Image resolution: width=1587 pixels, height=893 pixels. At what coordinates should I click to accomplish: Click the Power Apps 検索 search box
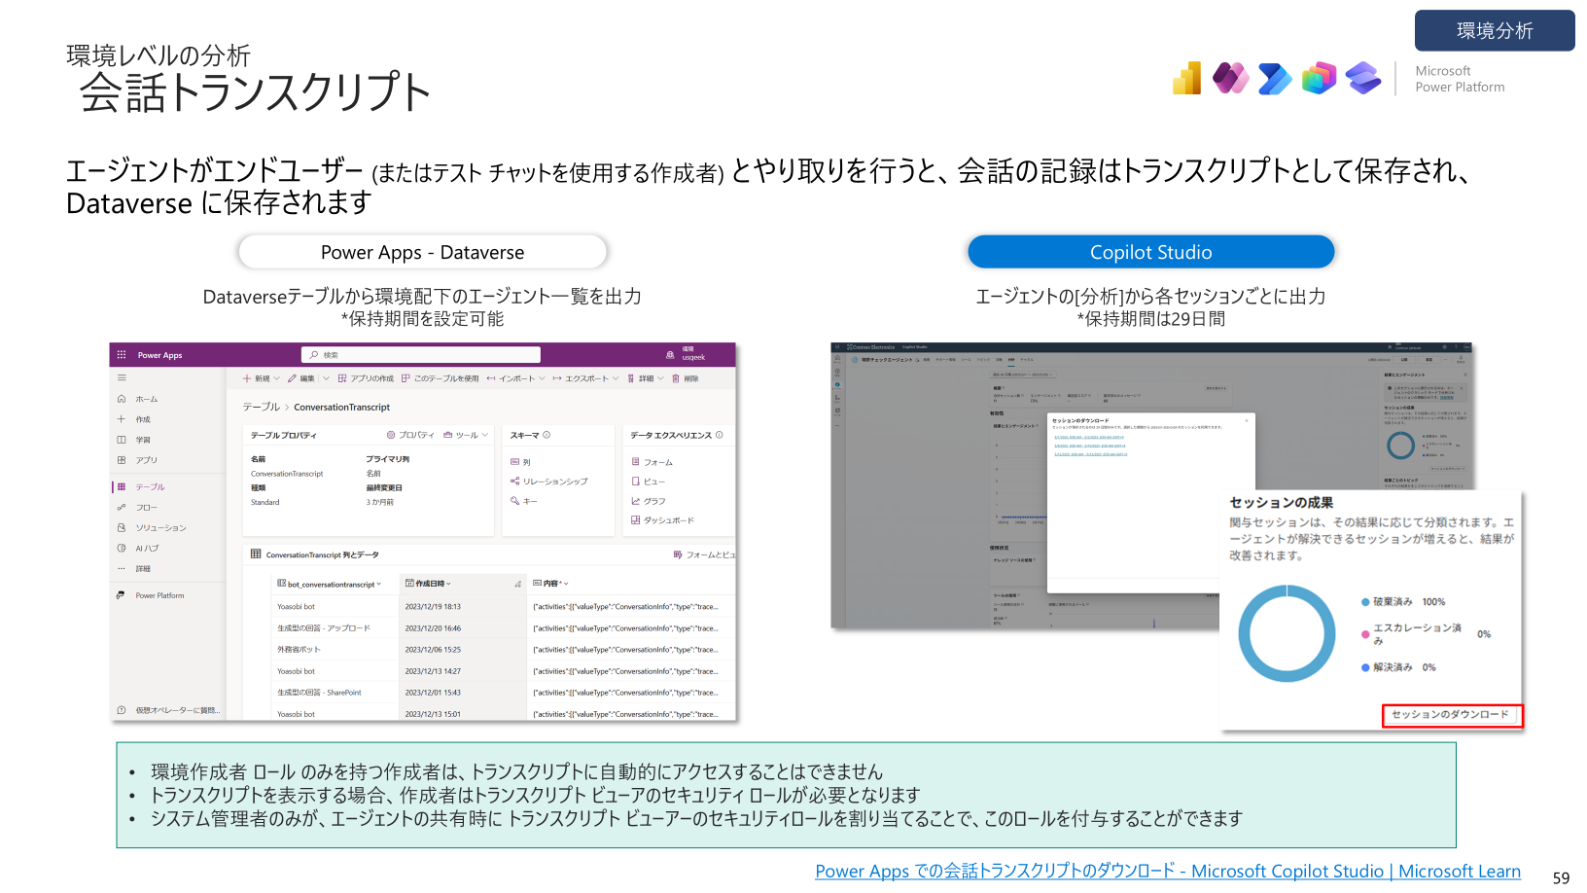[x=420, y=355]
